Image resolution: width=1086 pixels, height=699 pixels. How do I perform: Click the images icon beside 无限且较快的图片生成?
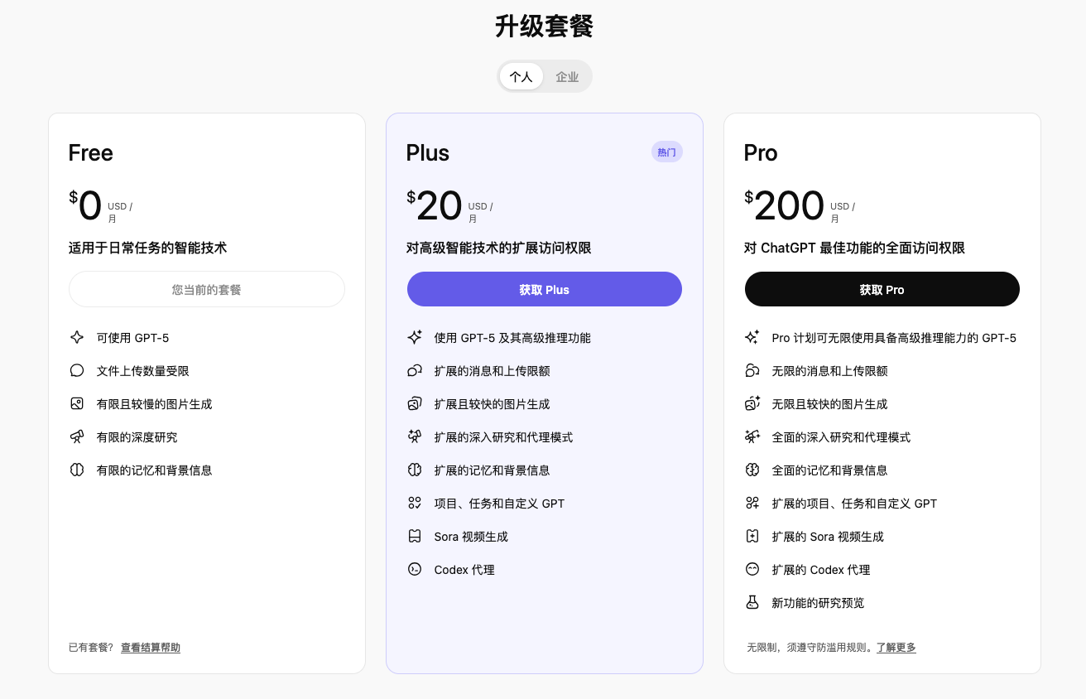(x=752, y=404)
